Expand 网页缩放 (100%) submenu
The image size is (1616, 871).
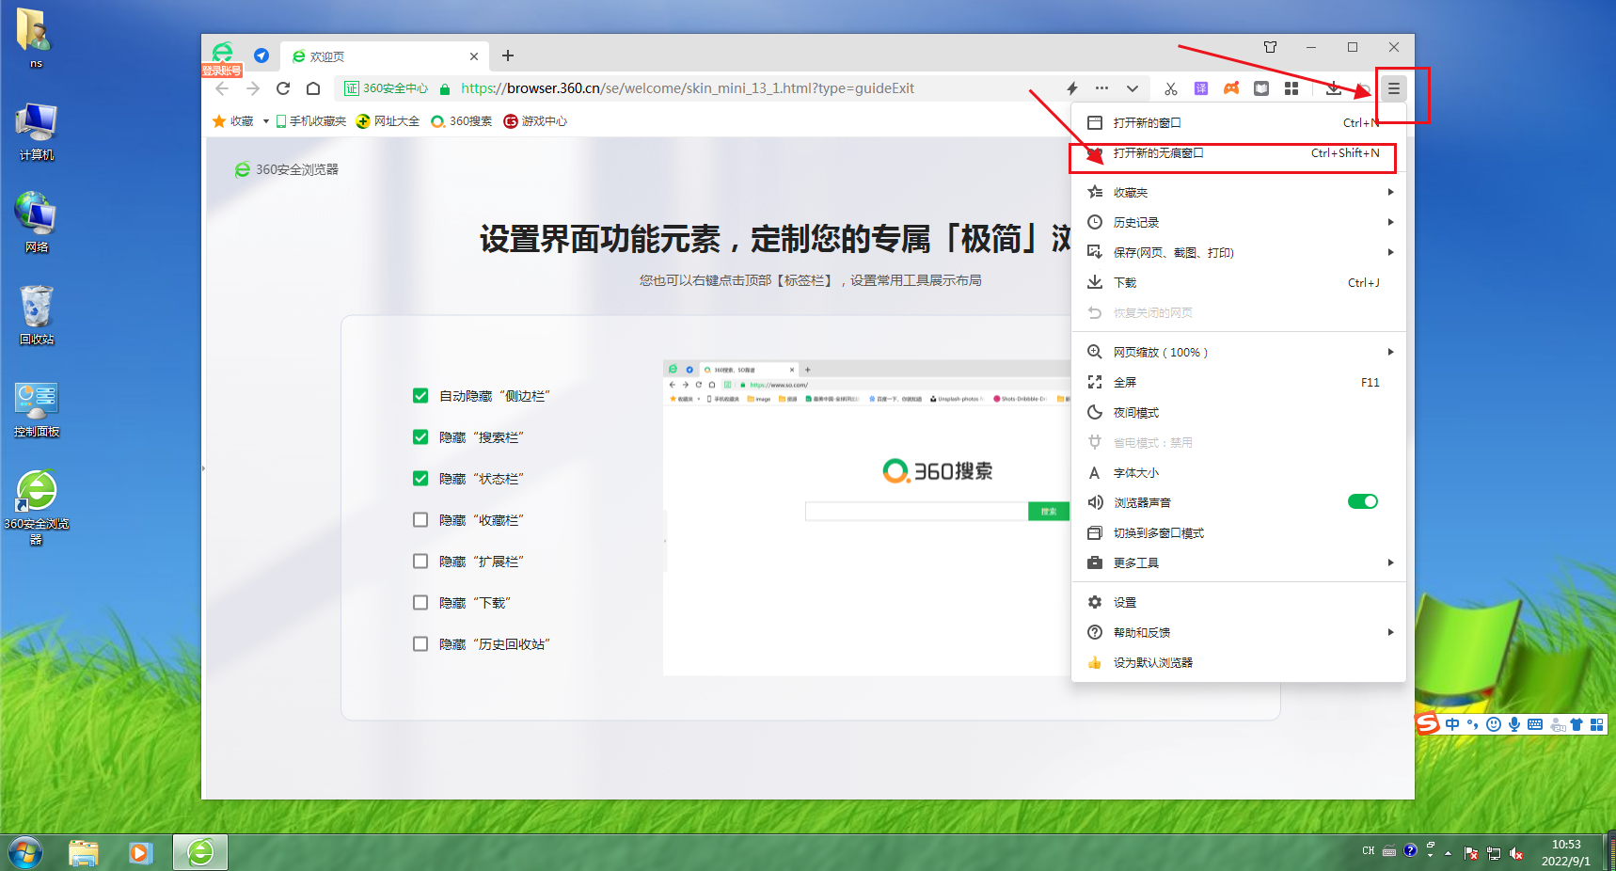click(1238, 353)
